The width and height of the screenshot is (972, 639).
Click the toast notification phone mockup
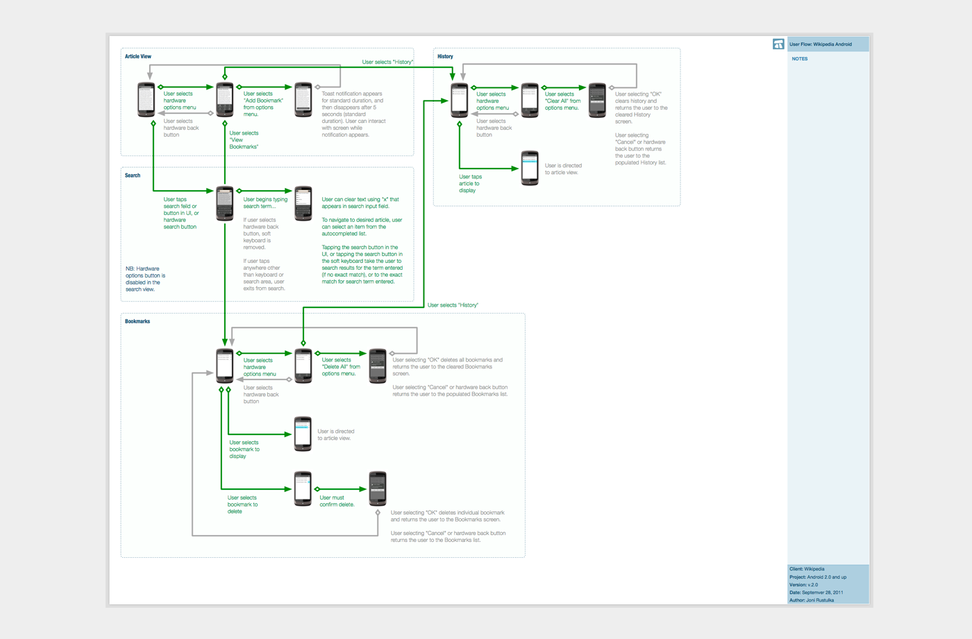pos(303,99)
